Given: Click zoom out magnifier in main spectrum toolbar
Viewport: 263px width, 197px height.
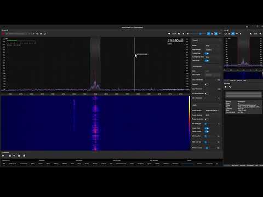Looking at the screenshot, I should point(169,34).
